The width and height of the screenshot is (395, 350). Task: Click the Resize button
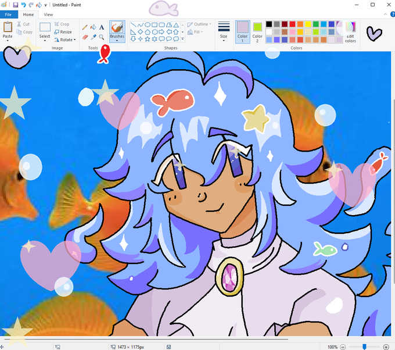63,32
